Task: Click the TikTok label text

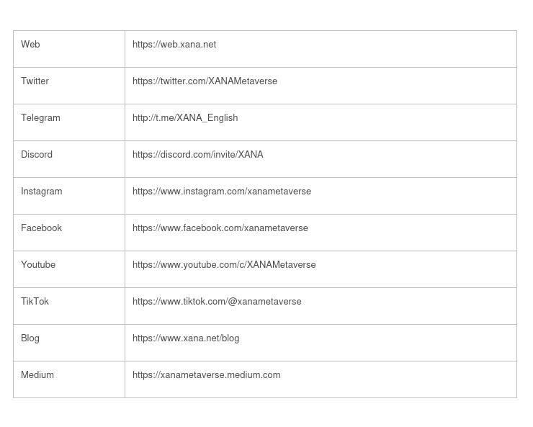Action: pyautogui.click(x=35, y=302)
